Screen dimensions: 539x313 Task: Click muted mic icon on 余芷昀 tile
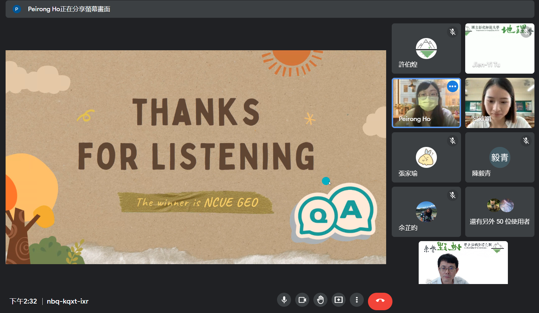tap(452, 195)
